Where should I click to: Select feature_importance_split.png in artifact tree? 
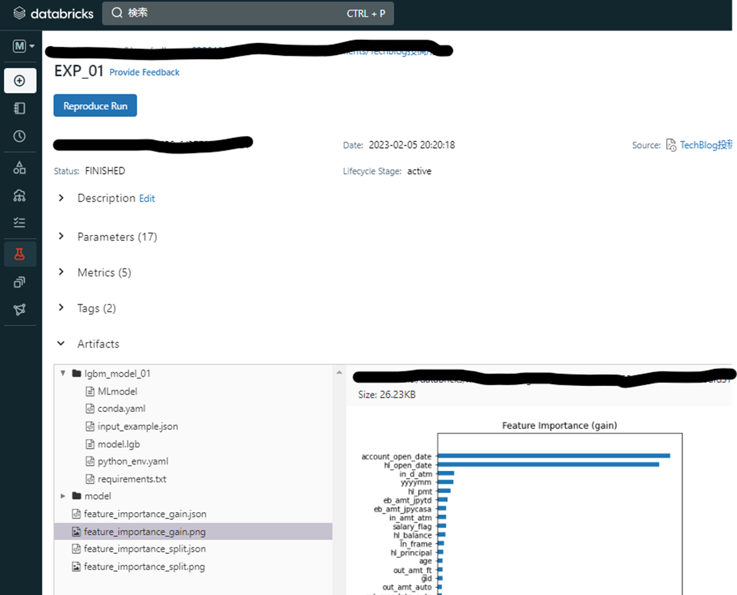[x=144, y=566]
